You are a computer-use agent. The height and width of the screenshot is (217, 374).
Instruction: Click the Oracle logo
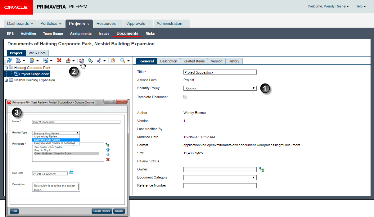(x=16, y=7)
